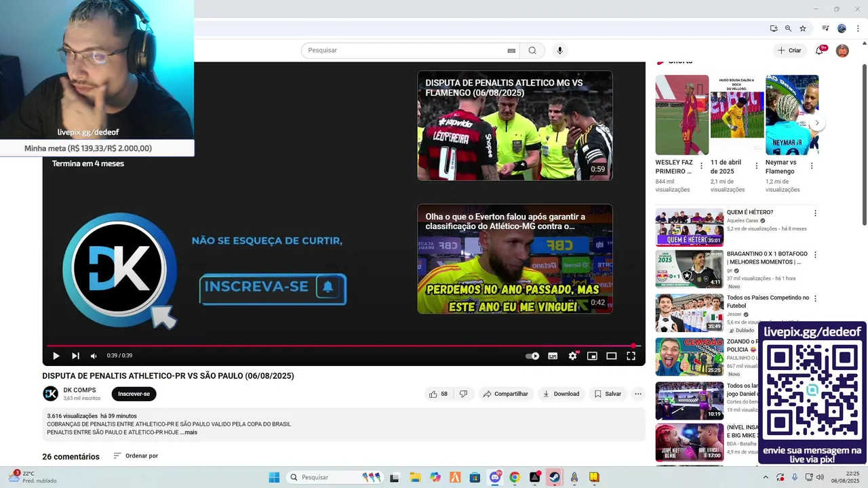Like the video
The image size is (868, 488).
click(x=438, y=394)
